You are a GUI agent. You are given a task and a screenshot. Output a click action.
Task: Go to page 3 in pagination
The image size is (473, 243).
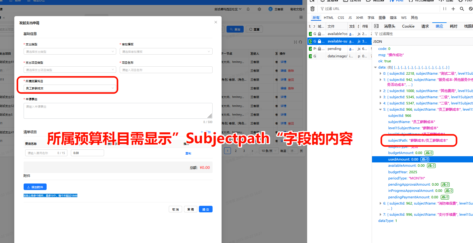[244, 151]
